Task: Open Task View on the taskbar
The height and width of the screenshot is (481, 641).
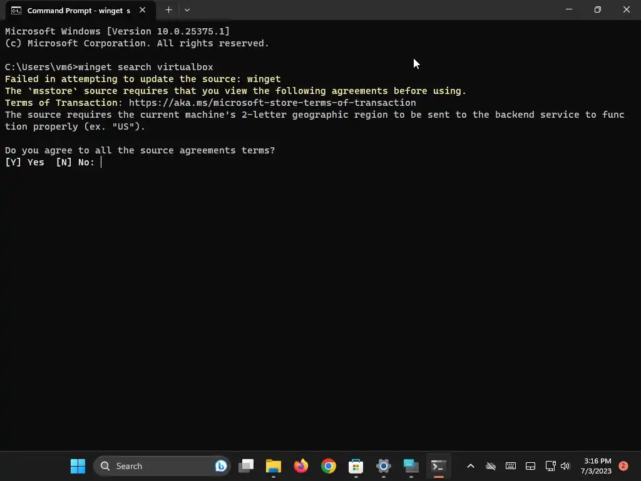Action: [x=246, y=466]
